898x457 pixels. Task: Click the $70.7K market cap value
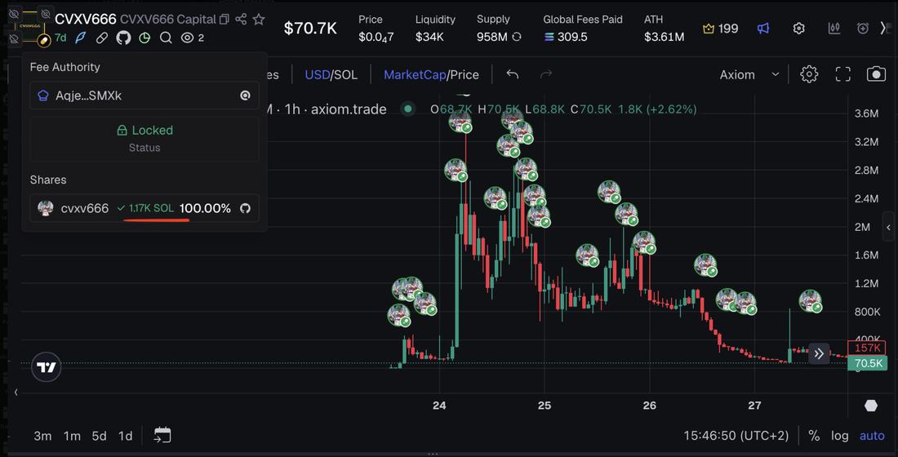point(310,28)
